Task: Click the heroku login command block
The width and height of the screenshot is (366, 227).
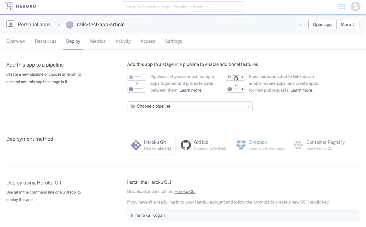Action: pyautogui.click(x=243, y=215)
